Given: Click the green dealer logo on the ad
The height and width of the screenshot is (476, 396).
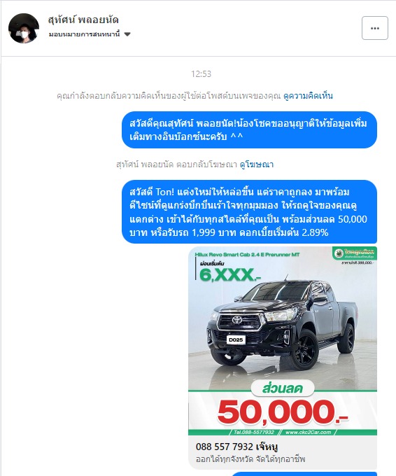Looking at the screenshot, I should pos(355,253).
